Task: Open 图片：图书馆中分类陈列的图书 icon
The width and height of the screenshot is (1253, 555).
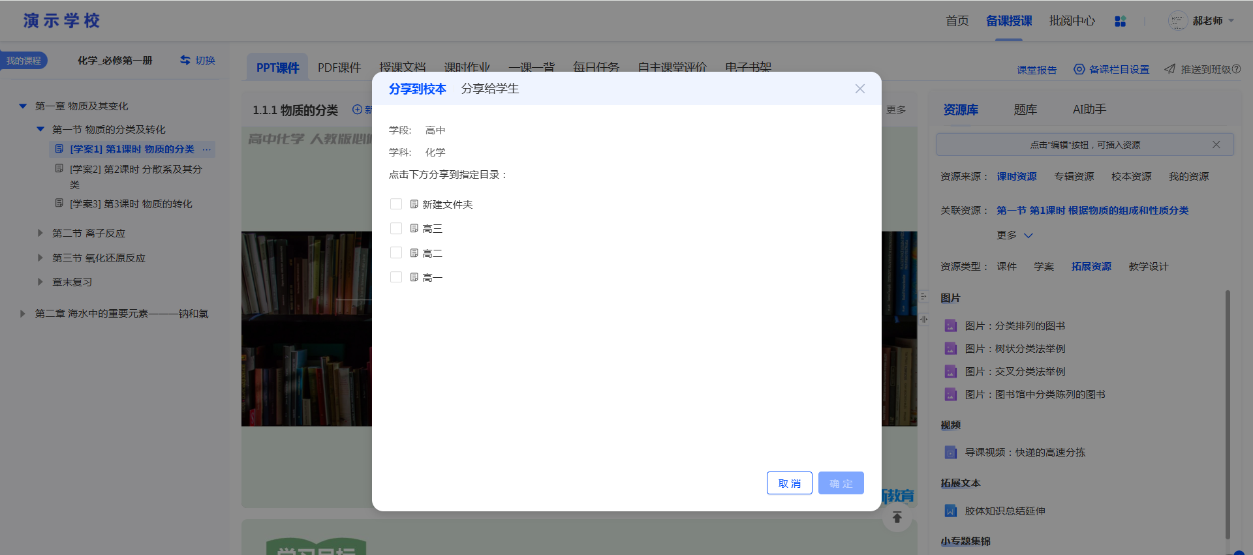Action: [x=951, y=394]
